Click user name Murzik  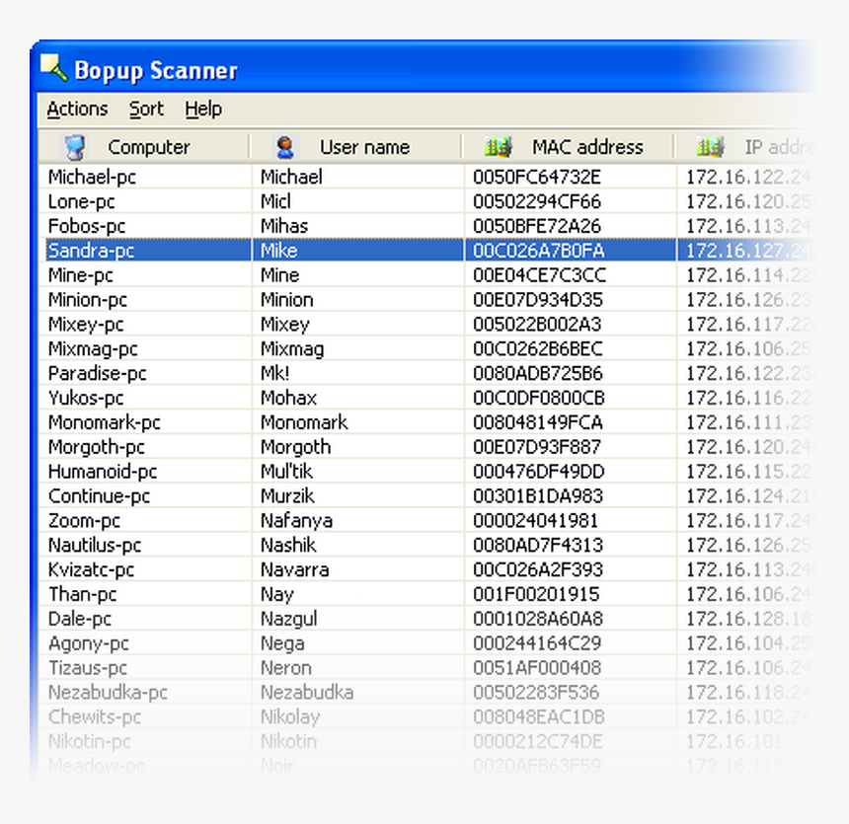point(287,496)
